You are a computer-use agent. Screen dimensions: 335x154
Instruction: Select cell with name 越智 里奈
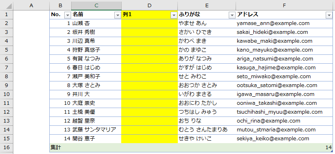96,121
